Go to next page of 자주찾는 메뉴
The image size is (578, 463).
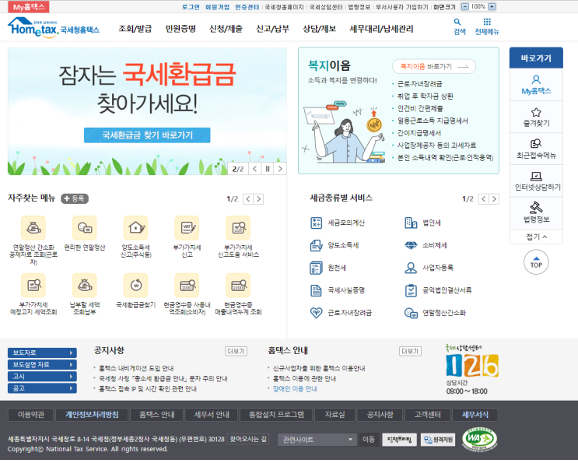pos(259,199)
